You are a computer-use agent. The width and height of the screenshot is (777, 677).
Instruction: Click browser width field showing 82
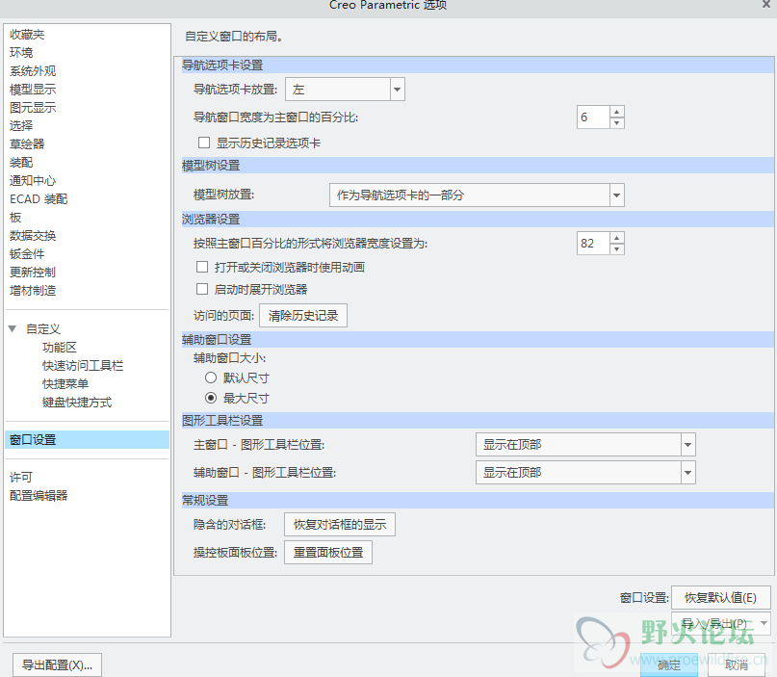[x=593, y=244]
